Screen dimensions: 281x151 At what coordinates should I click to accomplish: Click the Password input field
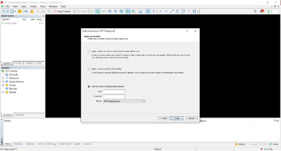pos(114,96)
